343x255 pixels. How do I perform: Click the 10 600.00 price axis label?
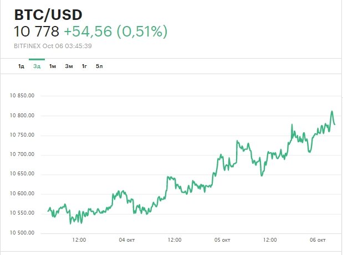click(23, 194)
